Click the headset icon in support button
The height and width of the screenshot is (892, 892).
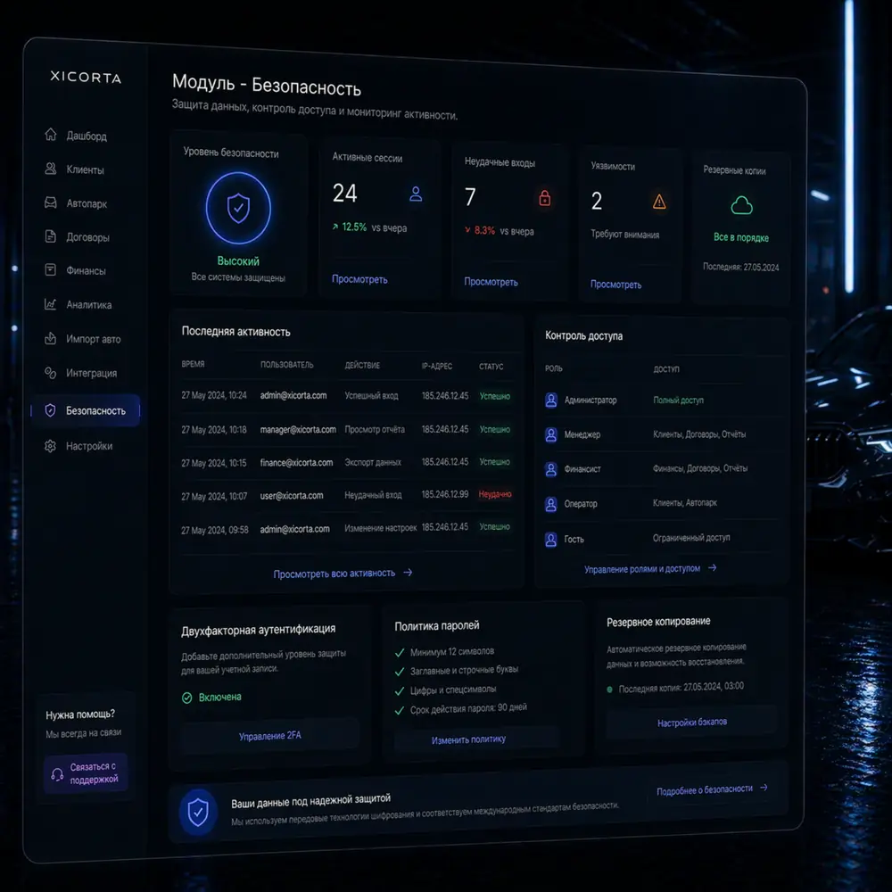coord(57,773)
